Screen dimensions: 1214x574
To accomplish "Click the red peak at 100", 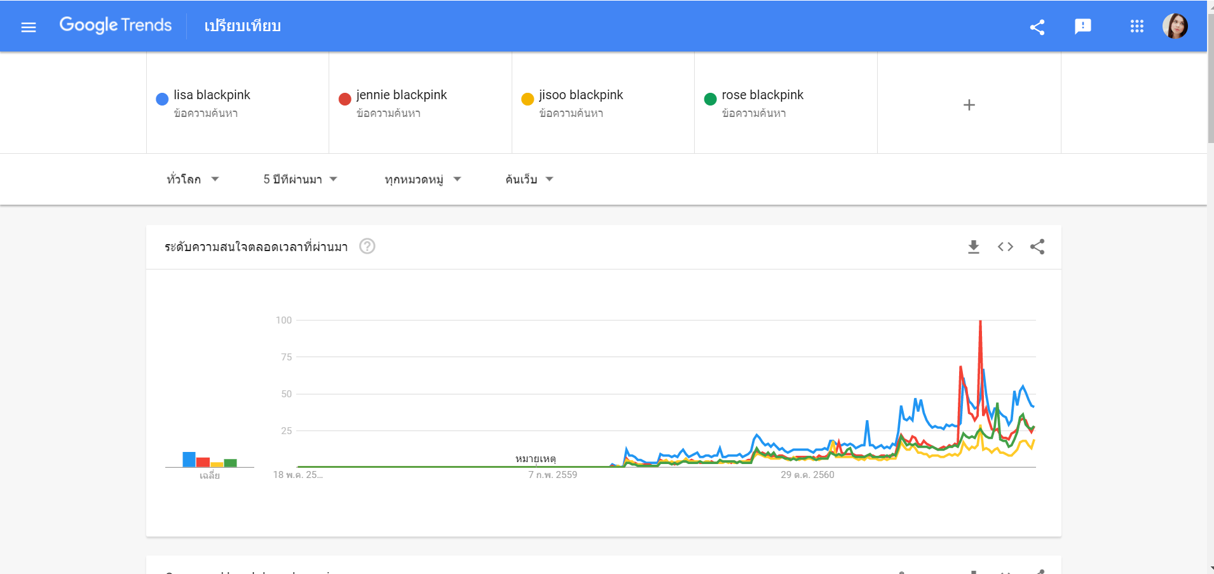I will (981, 322).
